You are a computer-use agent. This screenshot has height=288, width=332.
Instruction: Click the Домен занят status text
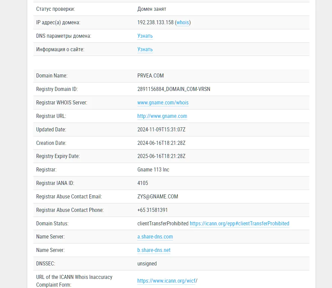[x=152, y=9]
